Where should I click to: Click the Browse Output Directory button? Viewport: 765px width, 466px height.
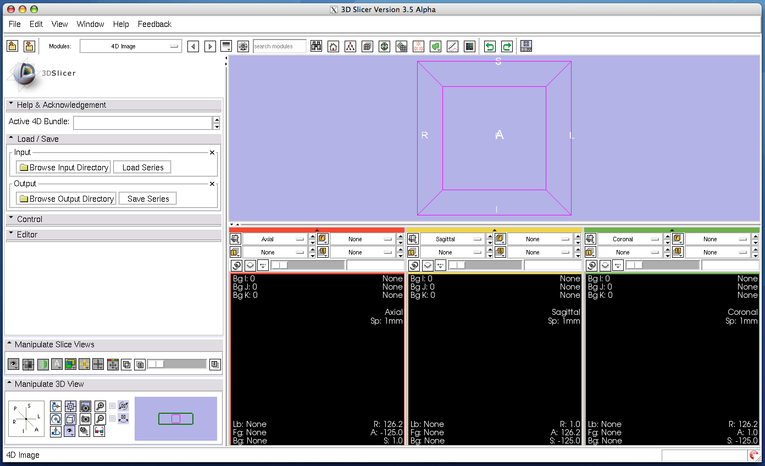tap(66, 198)
